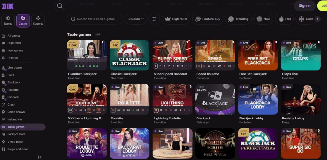Click the Feature buy cart icon
Viewport: 327px width, 160px height.
(x=198, y=19)
